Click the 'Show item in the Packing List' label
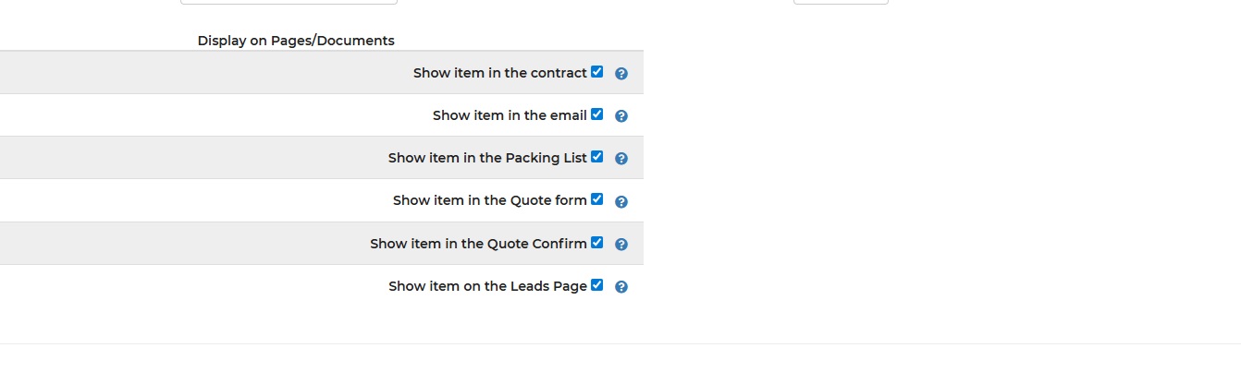The width and height of the screenshot is (1241, 384). pyautogui.click(x=487, y=158)
